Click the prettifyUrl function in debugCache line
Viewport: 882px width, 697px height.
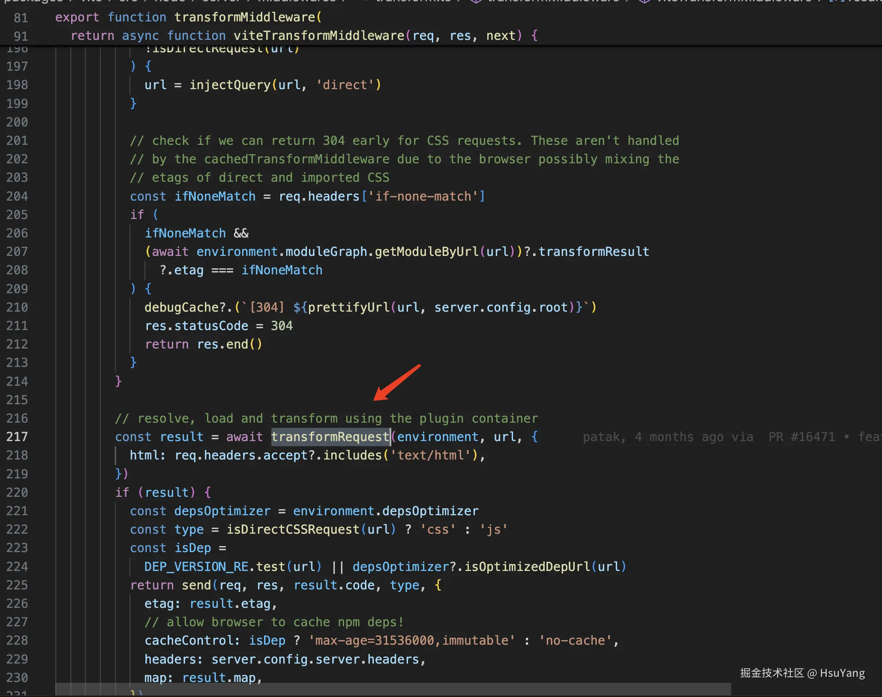coord(348,307)
